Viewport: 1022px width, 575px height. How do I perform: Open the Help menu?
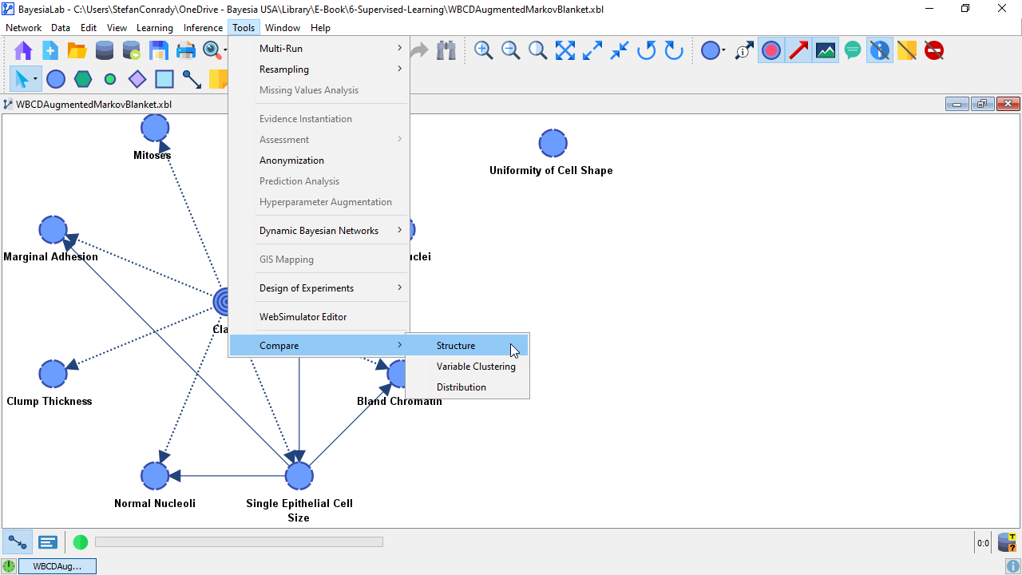[320, 28]
